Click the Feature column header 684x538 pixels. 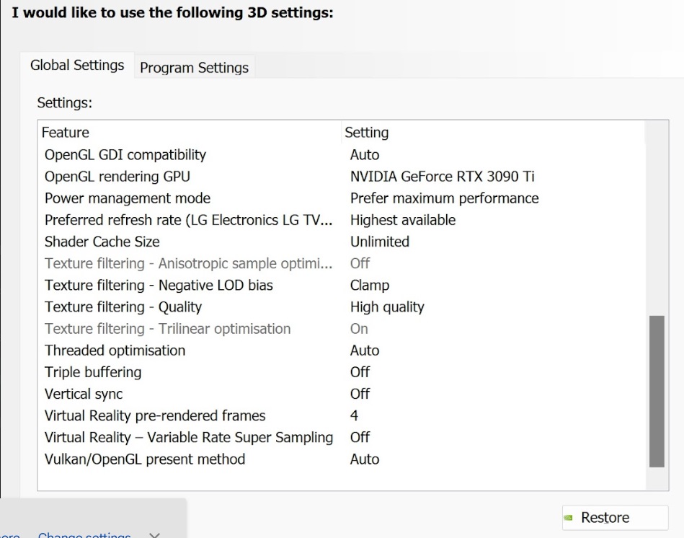(66, 132)
